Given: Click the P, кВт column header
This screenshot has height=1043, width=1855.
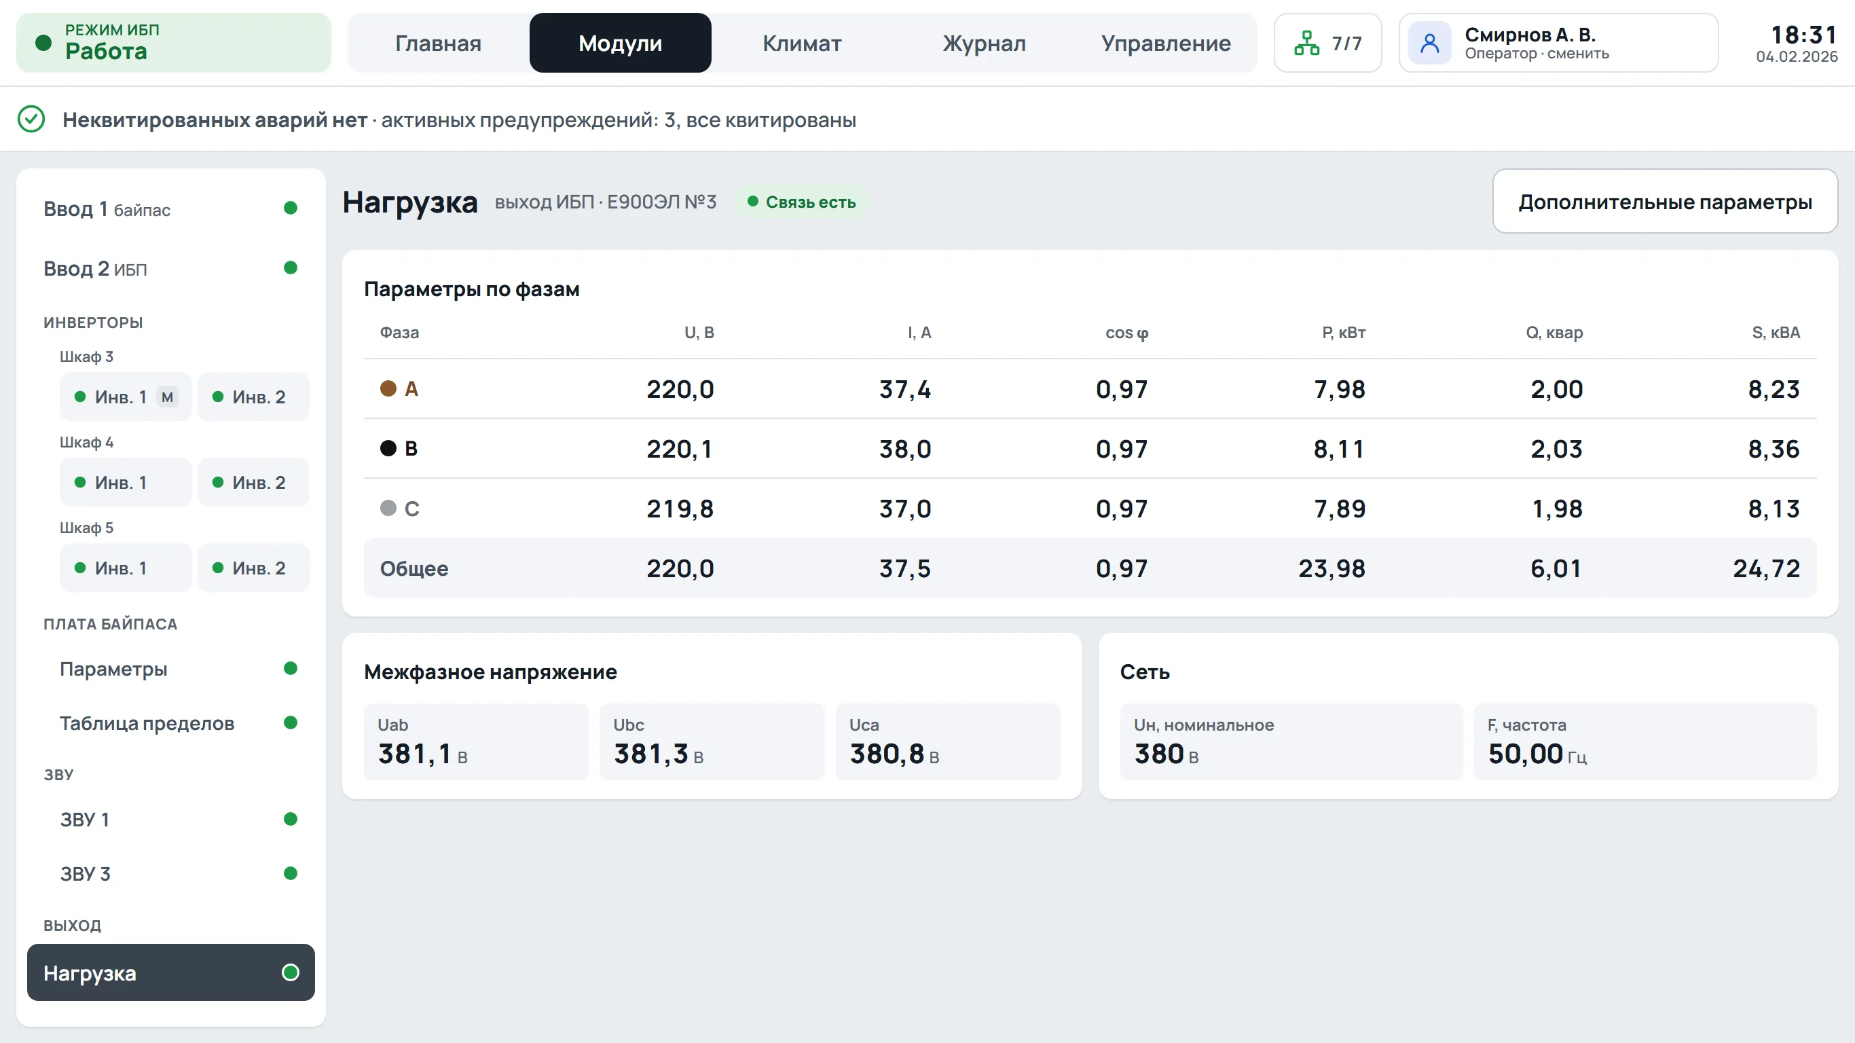Looking at the screenshot, I should coord(1344,333).
